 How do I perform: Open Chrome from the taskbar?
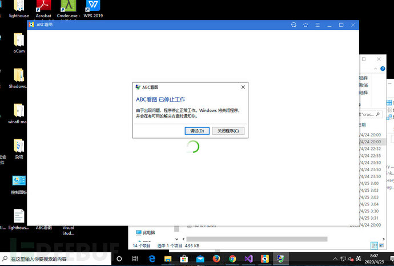(x=233, y=259)
